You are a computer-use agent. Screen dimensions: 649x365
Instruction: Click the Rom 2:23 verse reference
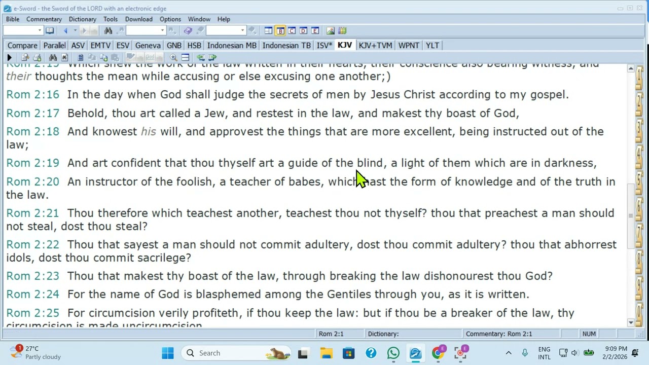[x=33, y=276]
